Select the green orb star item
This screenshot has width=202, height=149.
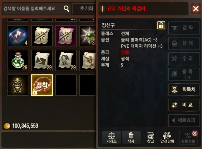pos(88,36)
